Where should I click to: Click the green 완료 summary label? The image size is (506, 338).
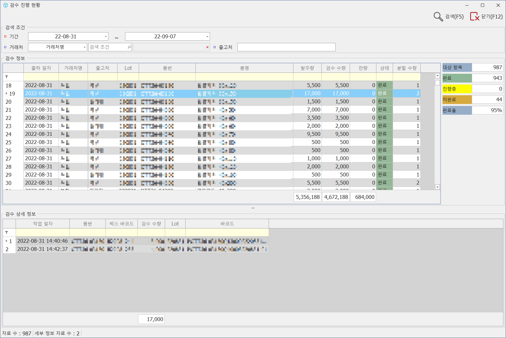pyautogui.click(x=457, y=78)
